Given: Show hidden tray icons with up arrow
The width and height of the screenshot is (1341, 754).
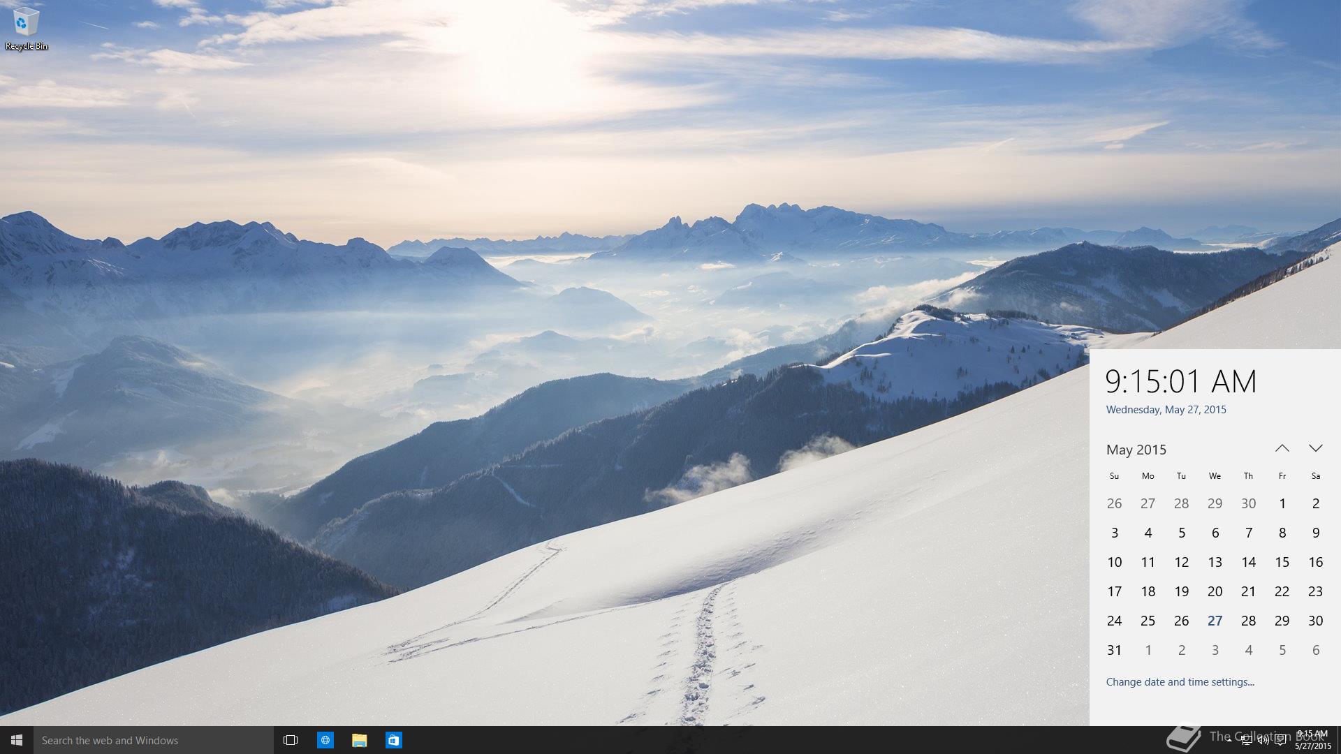Looking at the screenshot, I should coord(1230,741).
